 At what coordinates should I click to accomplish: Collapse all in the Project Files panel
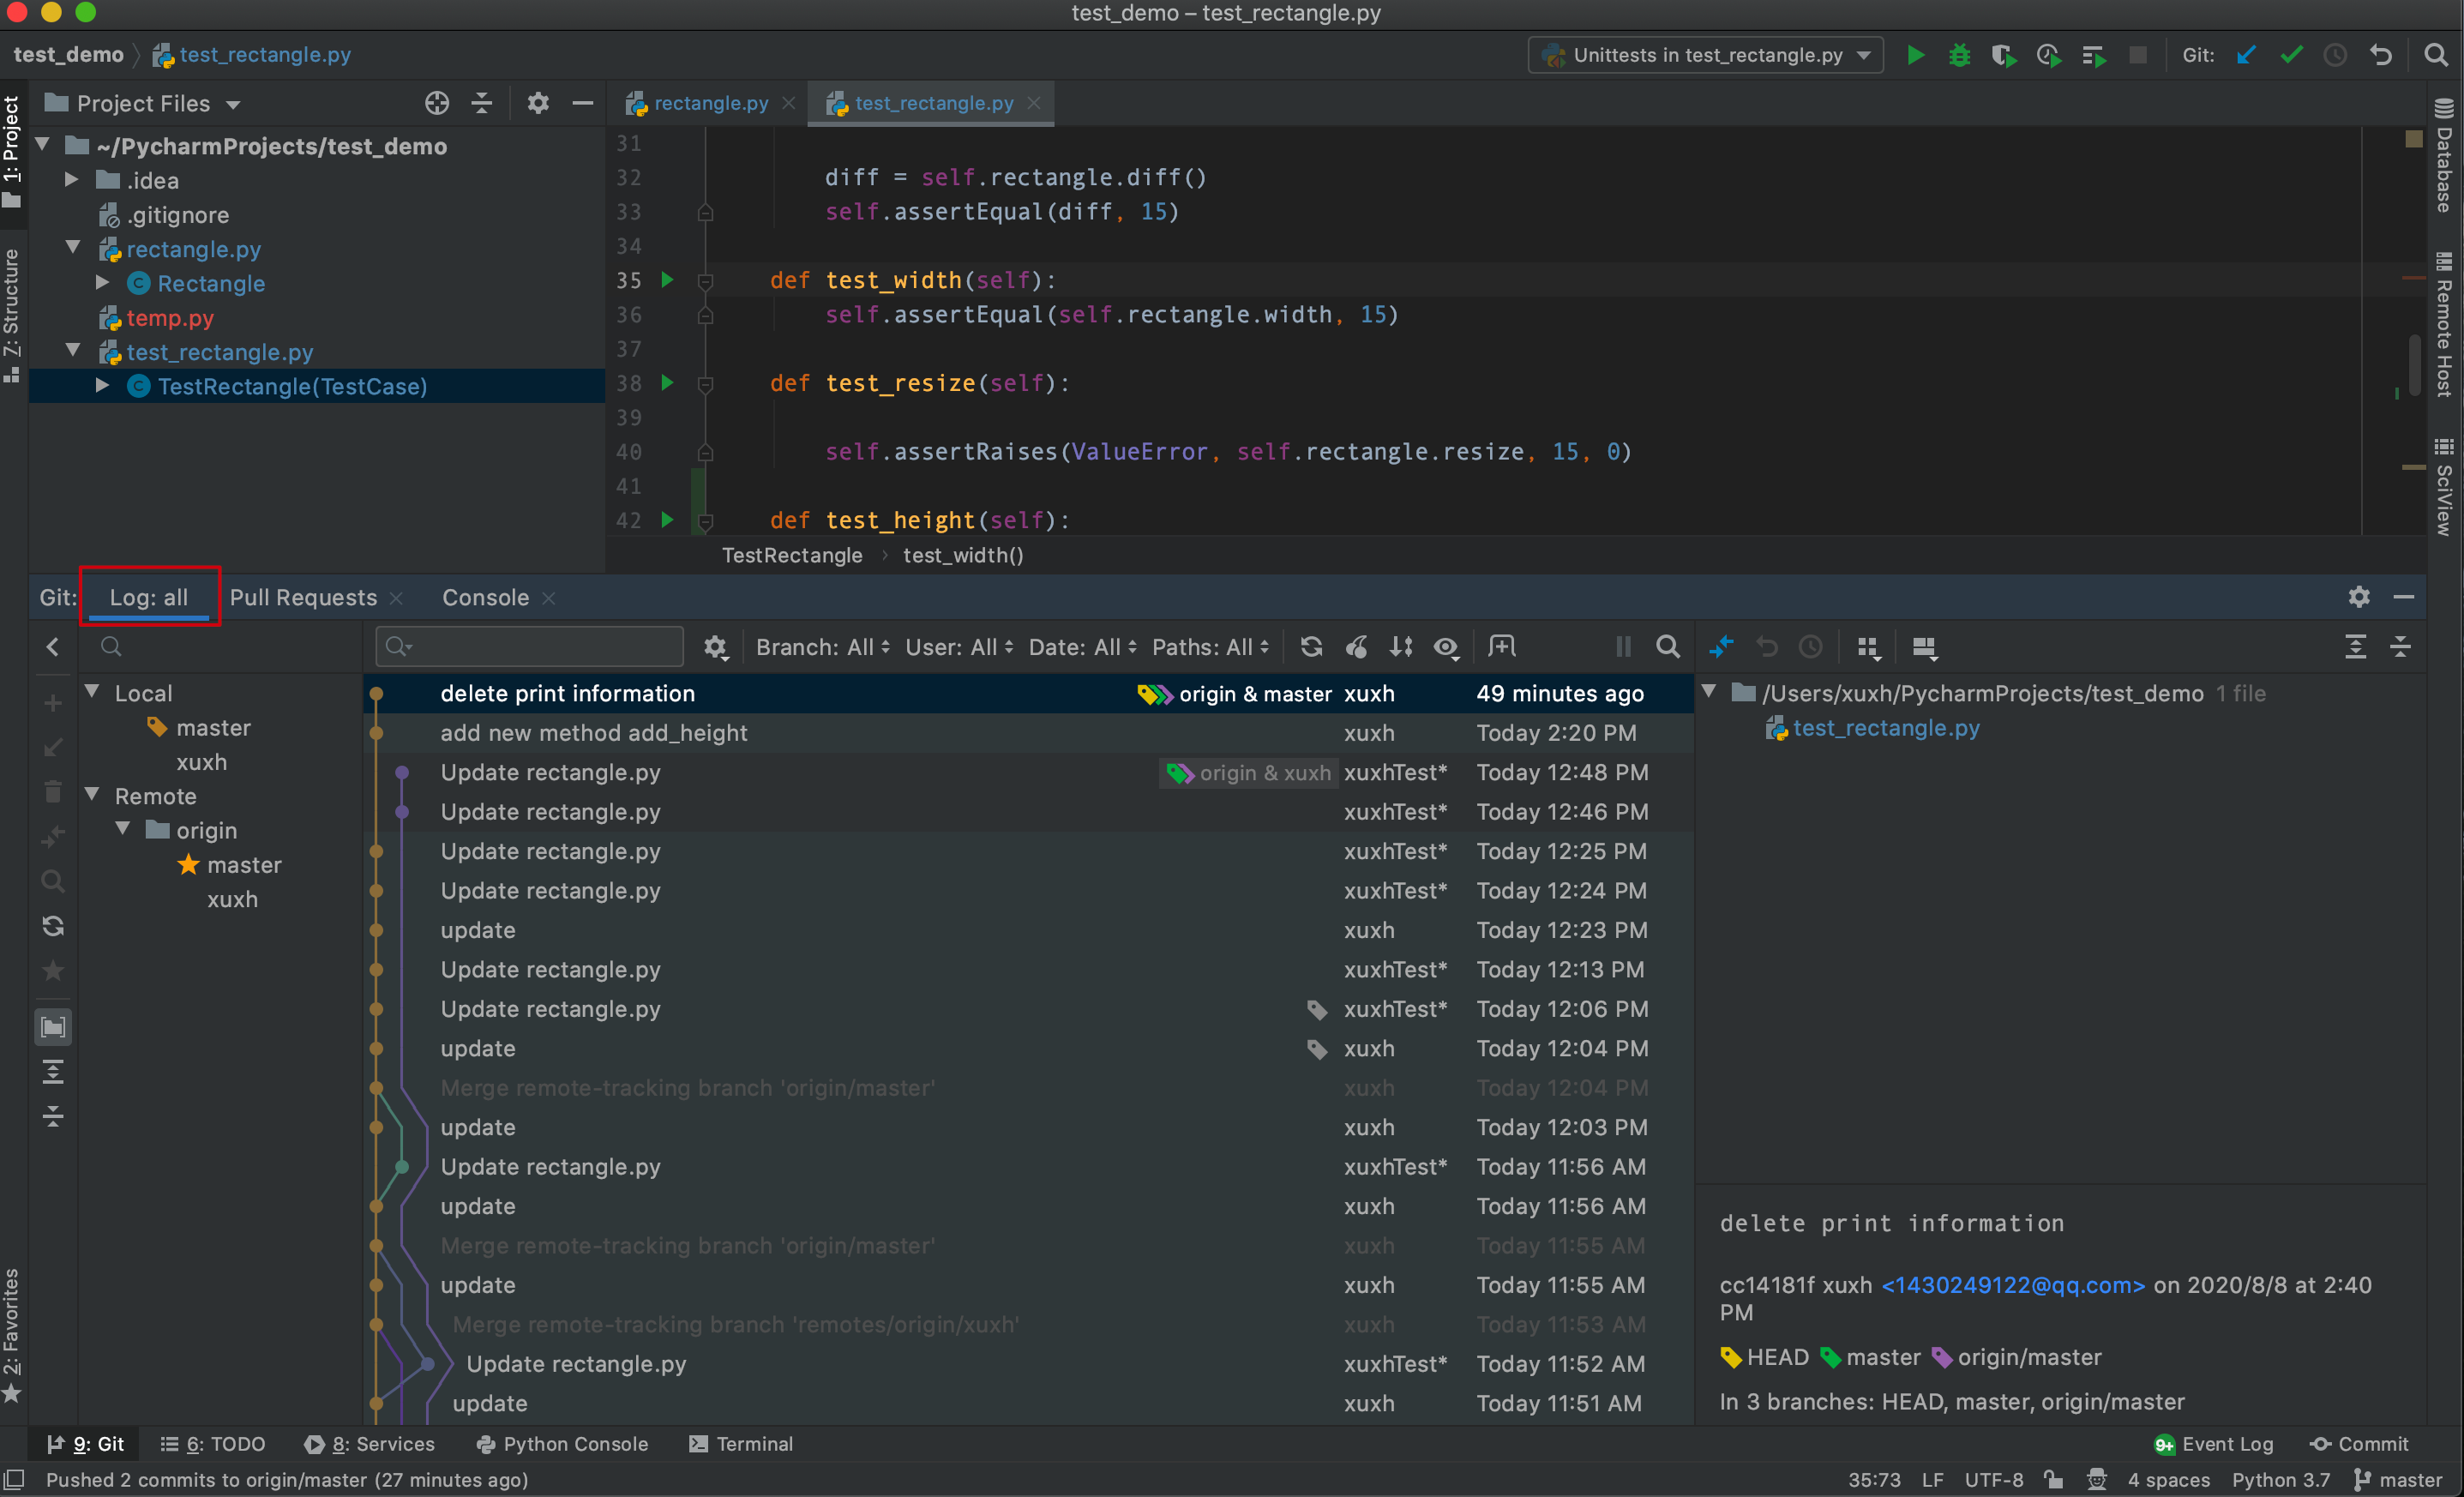pyautogui.click(x=482, y=103)
